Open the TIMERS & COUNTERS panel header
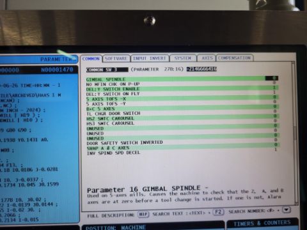 262,223
